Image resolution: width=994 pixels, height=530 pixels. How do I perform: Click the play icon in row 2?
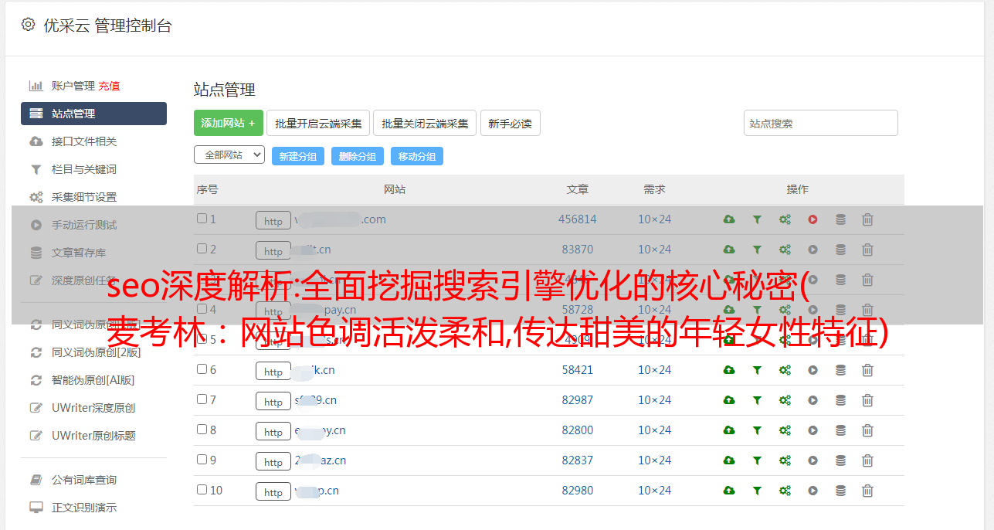point(813,250)
